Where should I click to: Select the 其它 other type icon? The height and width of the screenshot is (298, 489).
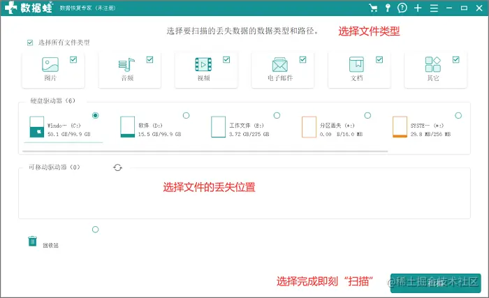pyautogui.click(x=433, y=64)
